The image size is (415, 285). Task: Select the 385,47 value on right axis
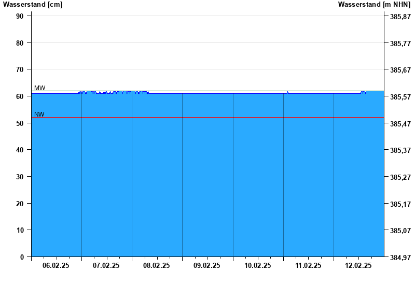click(x=400, y=124)
